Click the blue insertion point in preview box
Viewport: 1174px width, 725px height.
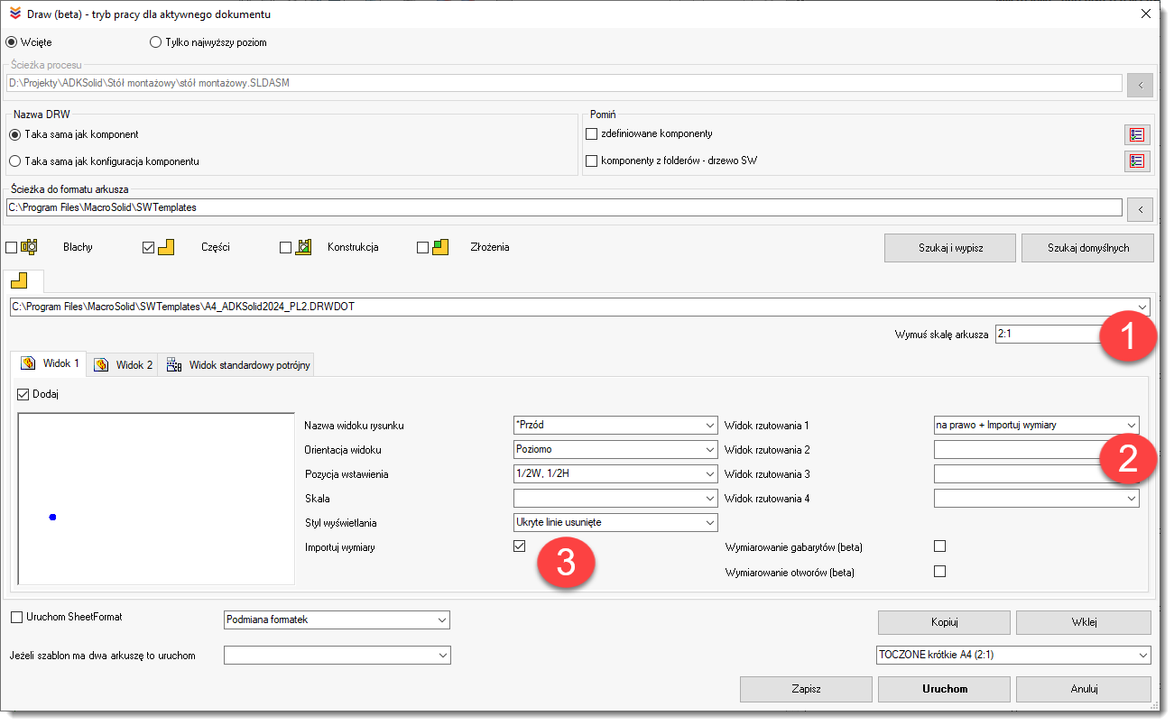coord(53,517)
